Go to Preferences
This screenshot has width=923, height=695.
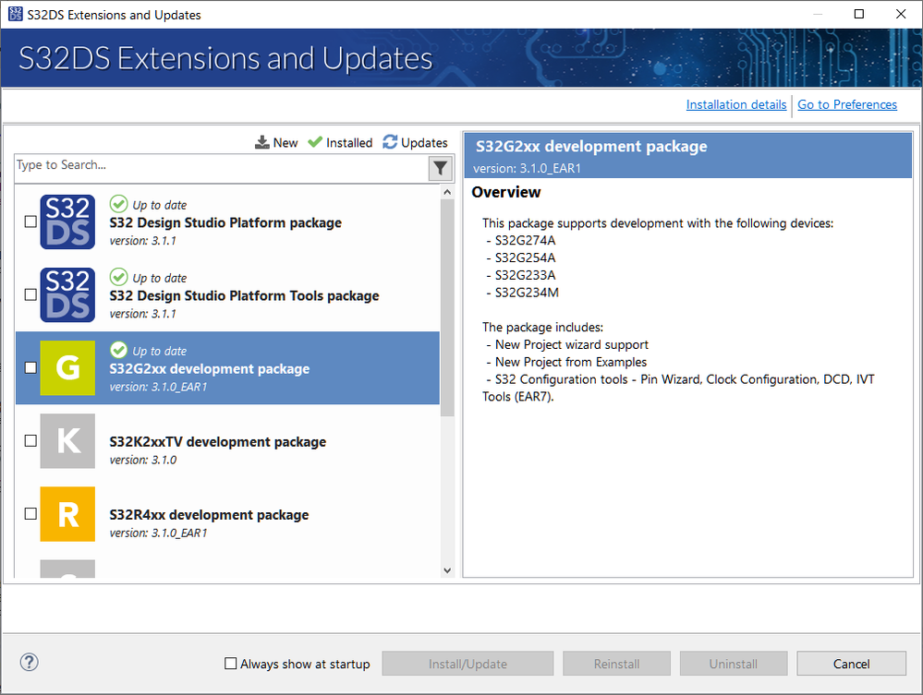(x=846, y=104)
